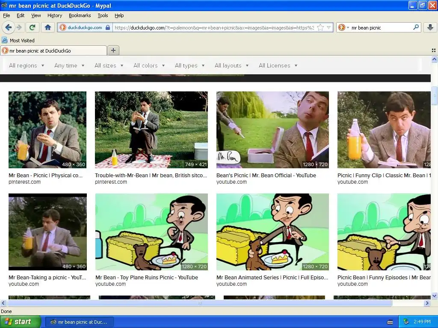
Task: Select the Mypal taskbar button
Action: pos(79,322)
